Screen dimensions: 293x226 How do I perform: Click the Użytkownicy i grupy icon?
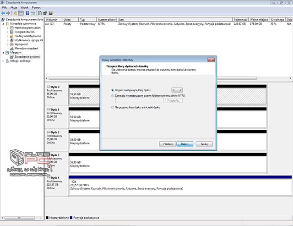(x=11, y=40)
